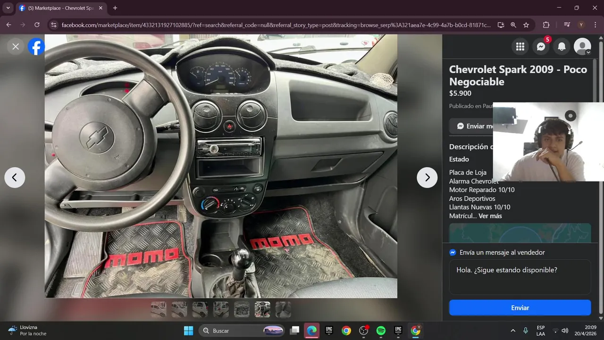Image resolution: width=604 pixels, height=340 pixels.
Task: Select the dashboard interior photo thumbnail
Action: [262, 309]
